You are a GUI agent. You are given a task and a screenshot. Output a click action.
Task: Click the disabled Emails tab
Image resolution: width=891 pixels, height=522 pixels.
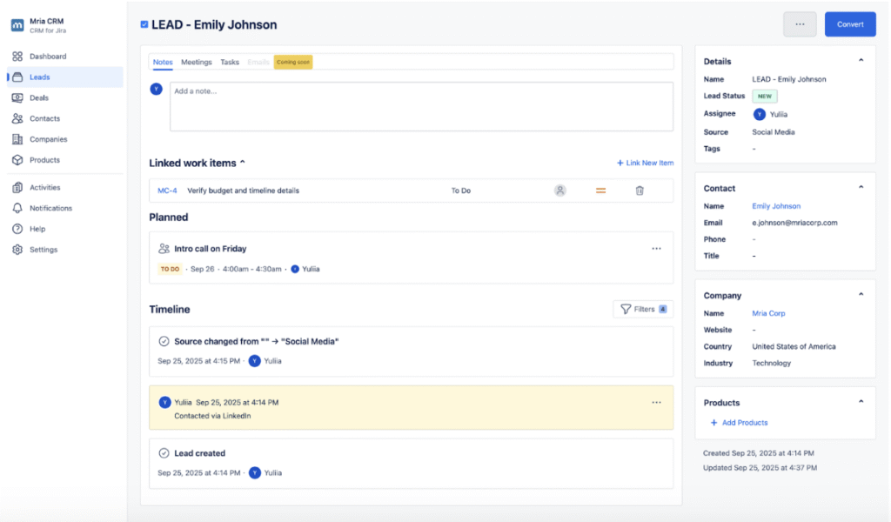[258, 62]
